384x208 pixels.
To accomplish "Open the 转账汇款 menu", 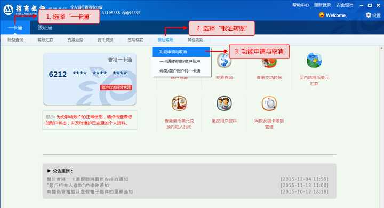I will click(x=45, y=39).
